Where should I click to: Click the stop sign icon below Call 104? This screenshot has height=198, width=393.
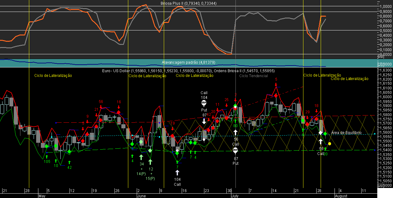click(x=204, y=103)
